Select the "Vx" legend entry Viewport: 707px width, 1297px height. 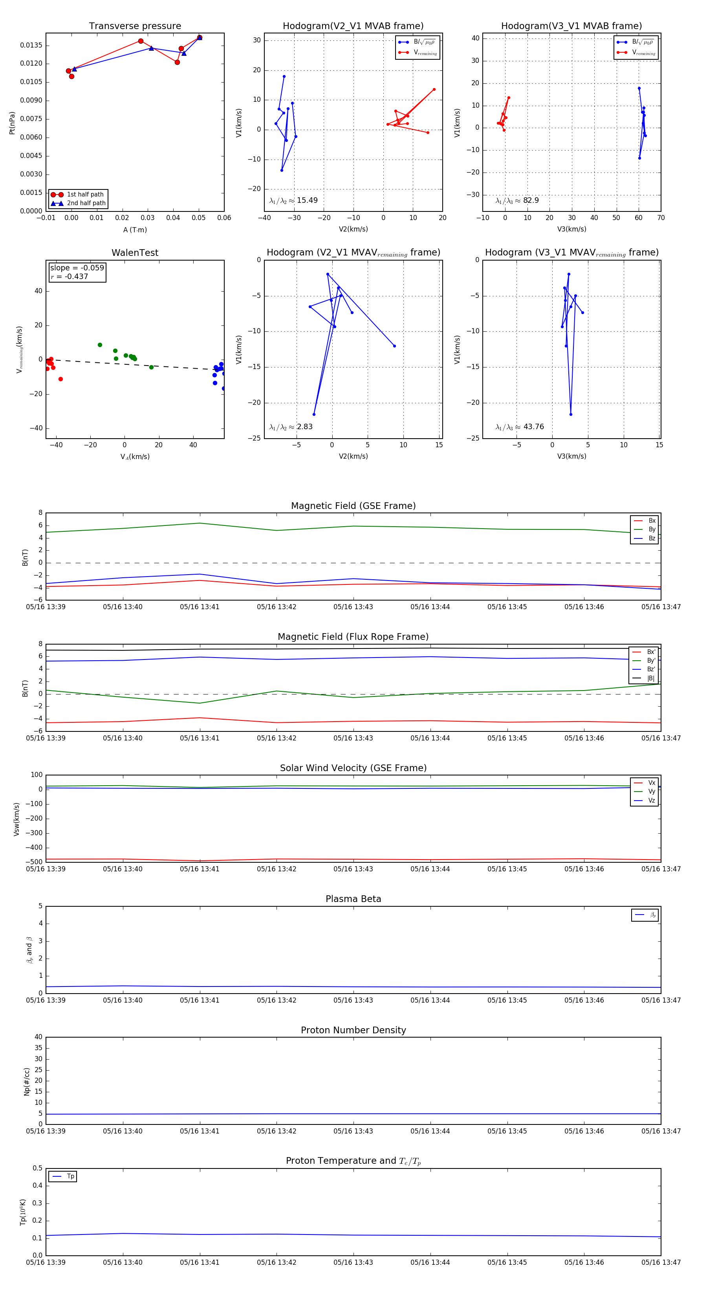point(645,783)
